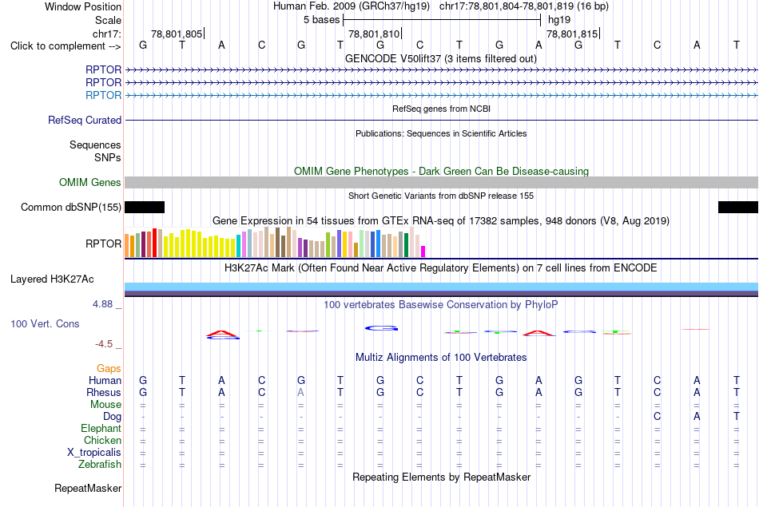Viewport: 759px width, 507px height.
Task: Click the Zebrafish species row label
Action: (100, 465)
